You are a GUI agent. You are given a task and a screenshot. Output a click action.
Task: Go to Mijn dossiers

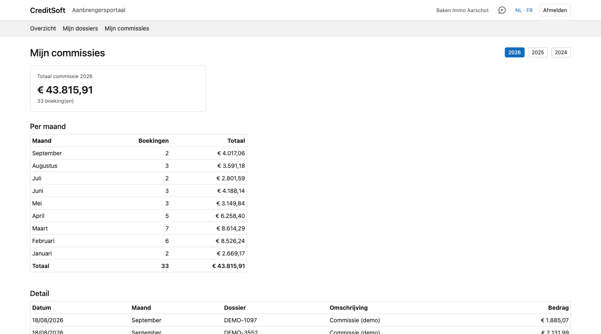point(80,28)
